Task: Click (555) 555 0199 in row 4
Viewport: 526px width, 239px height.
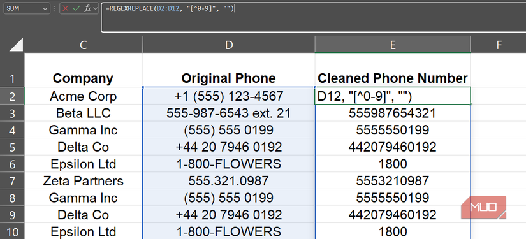Action: tap(229, 130)
